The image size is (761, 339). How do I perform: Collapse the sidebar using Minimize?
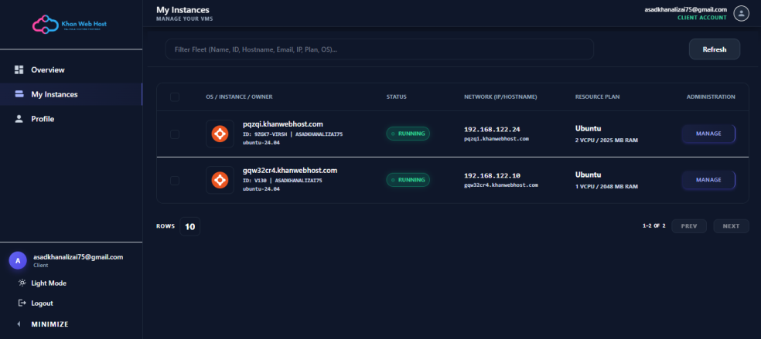click(x=49, y=324)
